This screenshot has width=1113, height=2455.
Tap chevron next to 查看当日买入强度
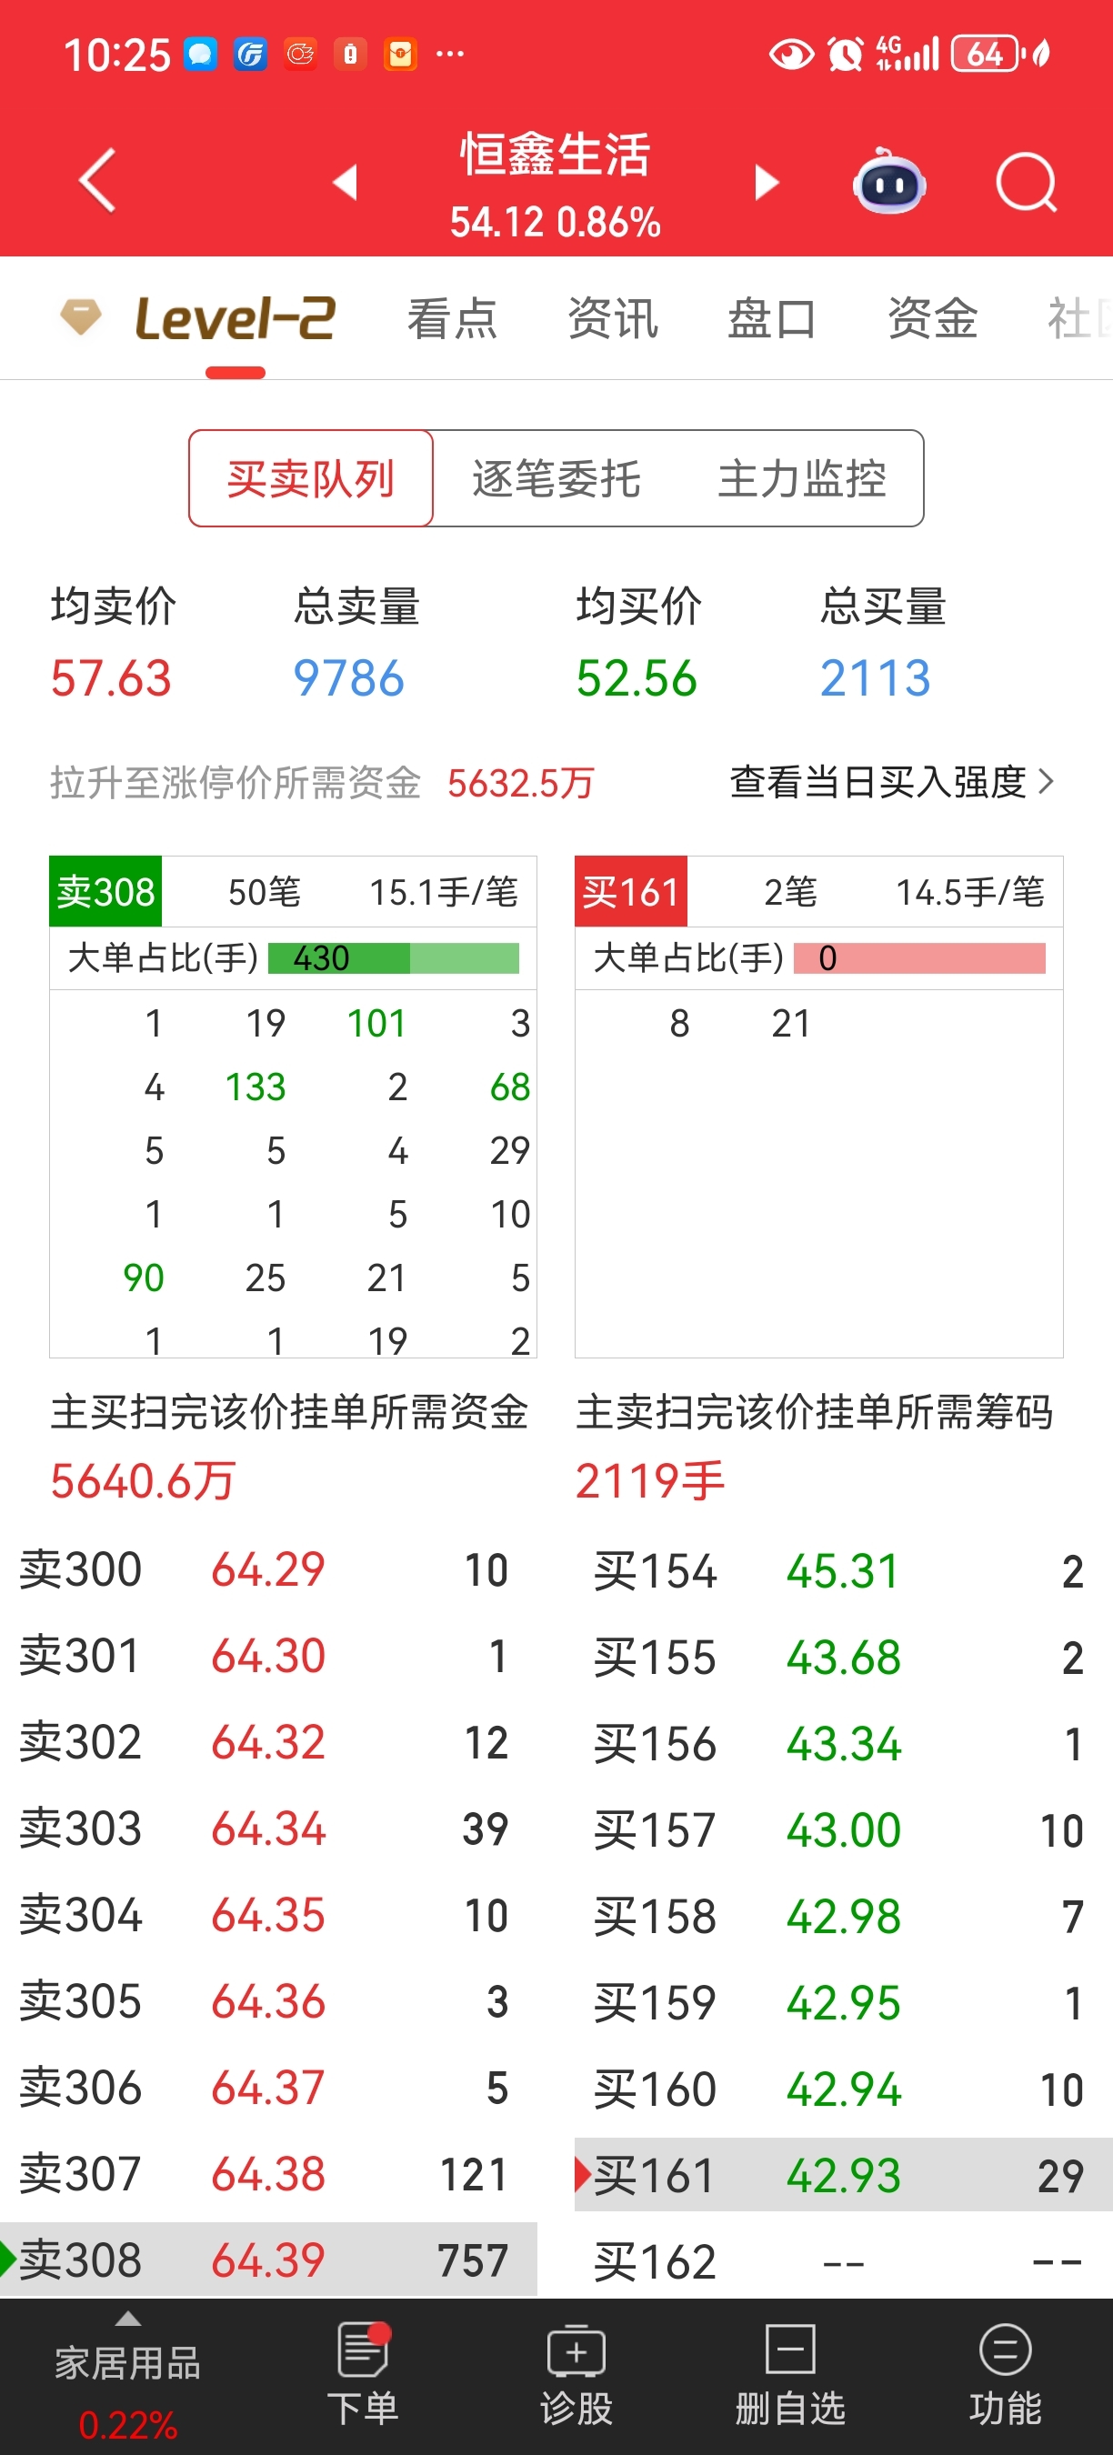click(1047, 783)
